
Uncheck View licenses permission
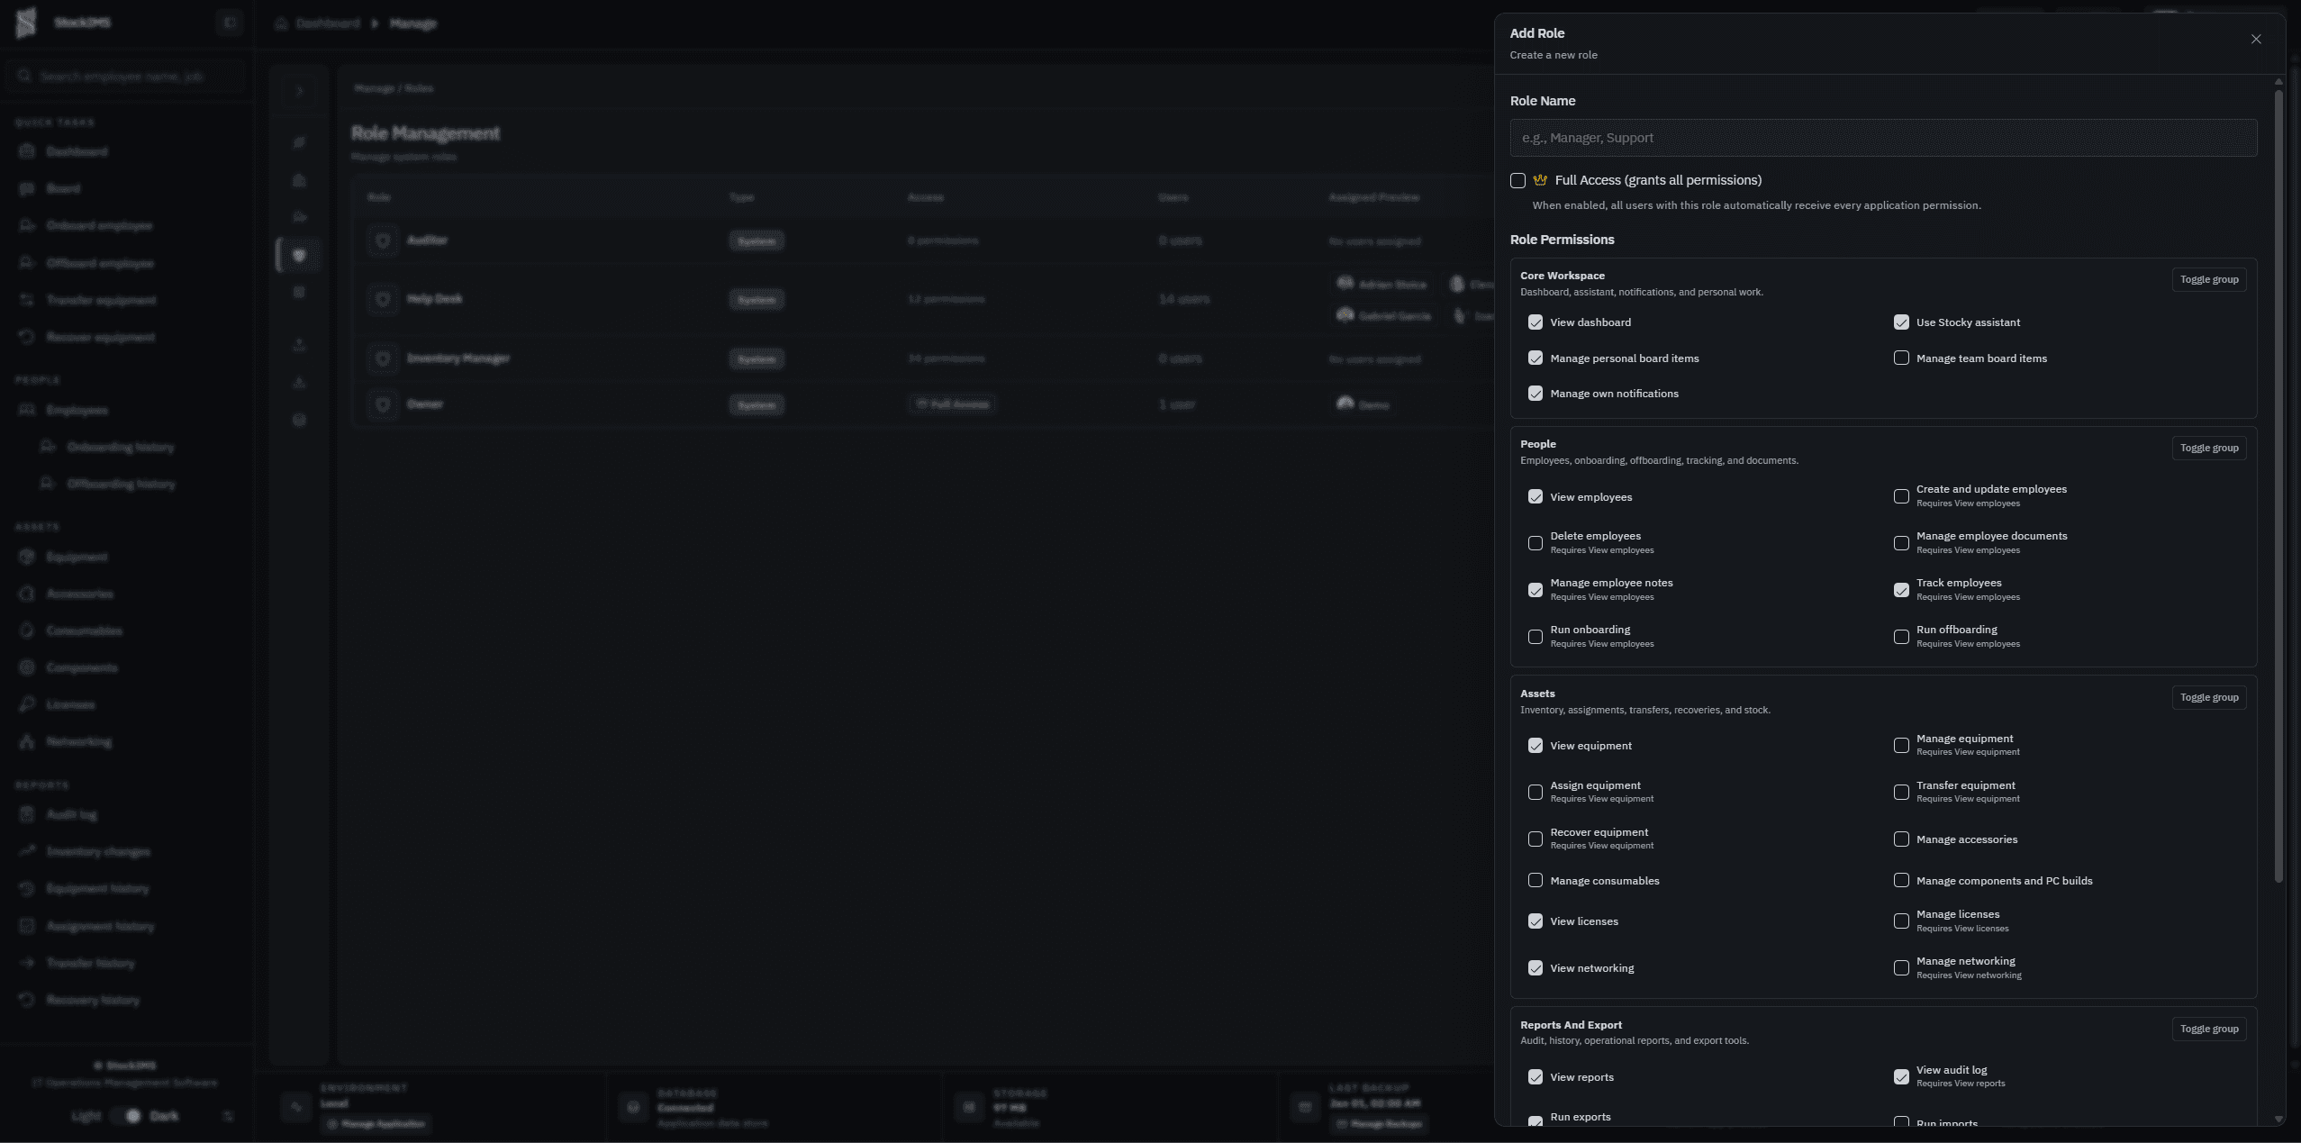[1535, 921]
